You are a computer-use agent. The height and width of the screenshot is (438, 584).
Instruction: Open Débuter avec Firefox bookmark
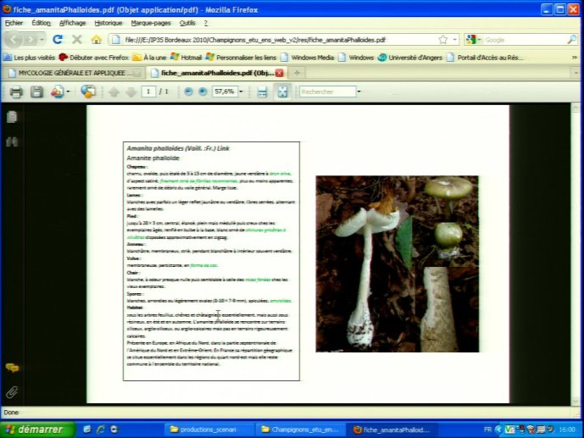coord(94,58)
